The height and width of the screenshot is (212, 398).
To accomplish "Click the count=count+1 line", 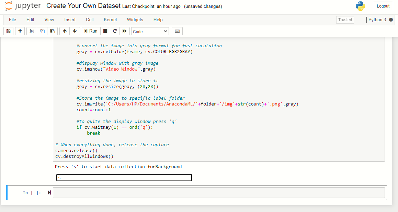I will pos(94,110).
